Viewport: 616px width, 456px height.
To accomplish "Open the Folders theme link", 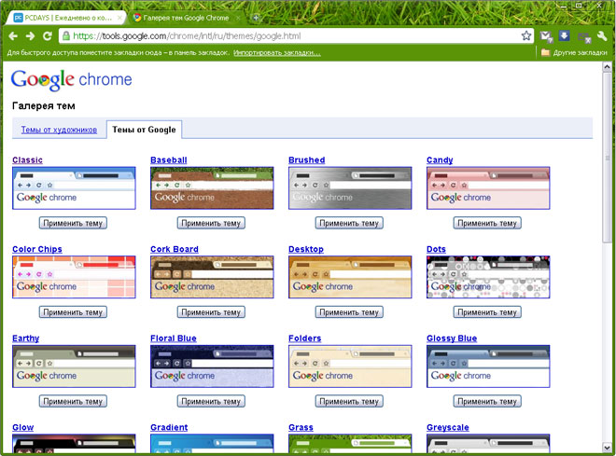I will click(x=305, y=339).
